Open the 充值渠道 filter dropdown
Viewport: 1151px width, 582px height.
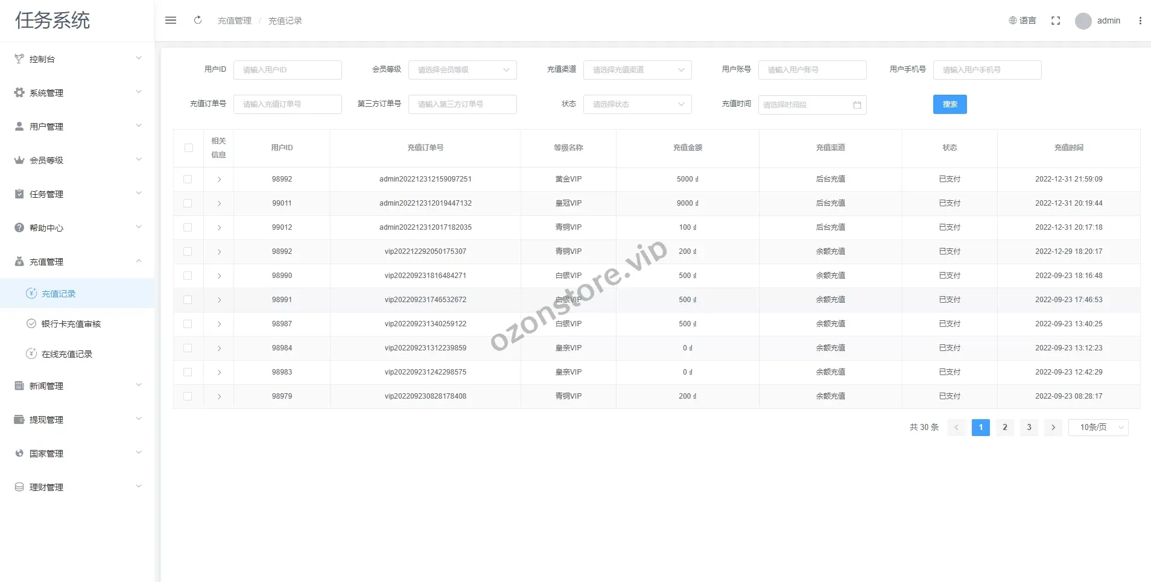[x=637, y=70]
